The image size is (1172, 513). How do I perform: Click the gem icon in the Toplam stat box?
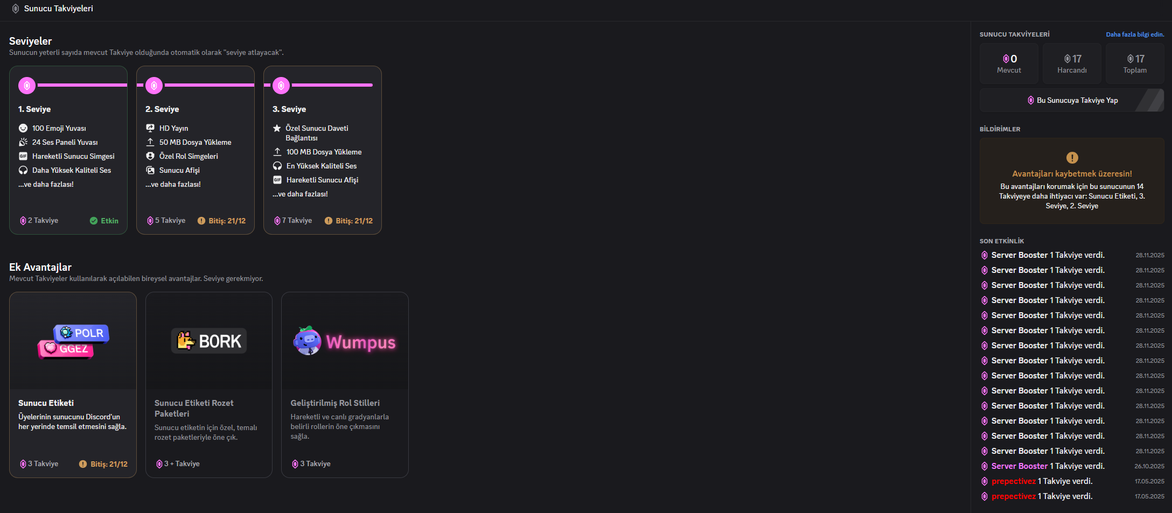coord(1130,59)
